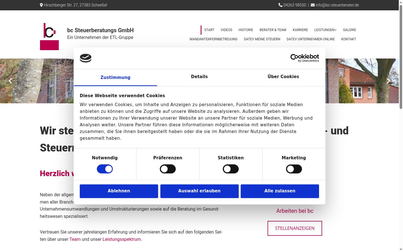Click the Ablehnen button
The image size is (403, 252).
tap(119, 191)
